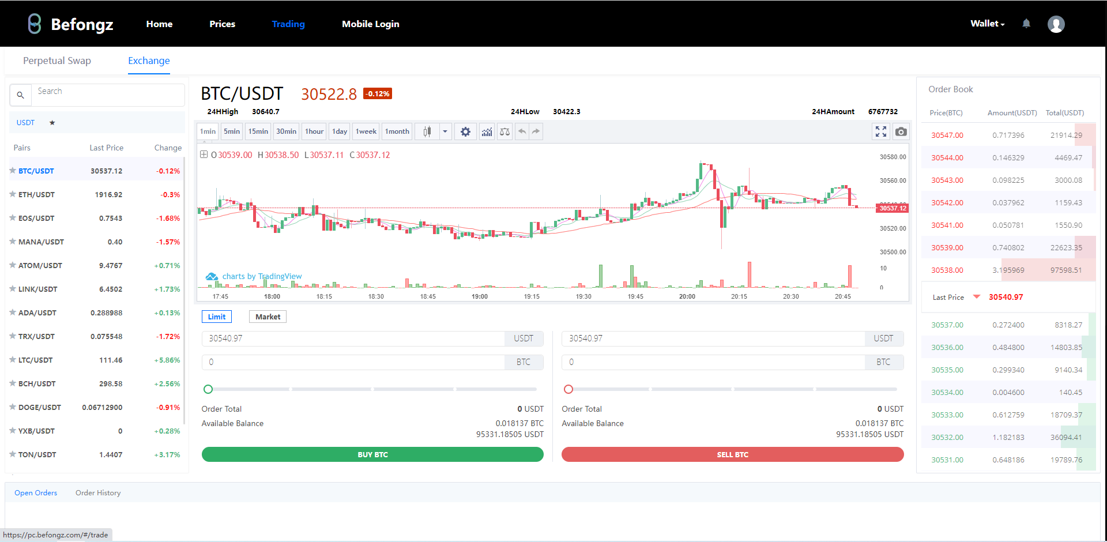Open the user profile avatar
The width and height of the screenshot is (1107, 542).
pos(1056,24)
